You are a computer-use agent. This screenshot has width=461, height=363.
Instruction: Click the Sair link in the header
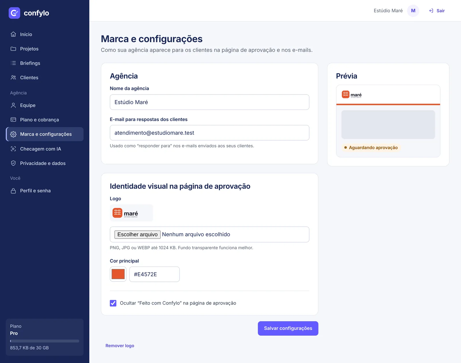click(x=437, y=11)
